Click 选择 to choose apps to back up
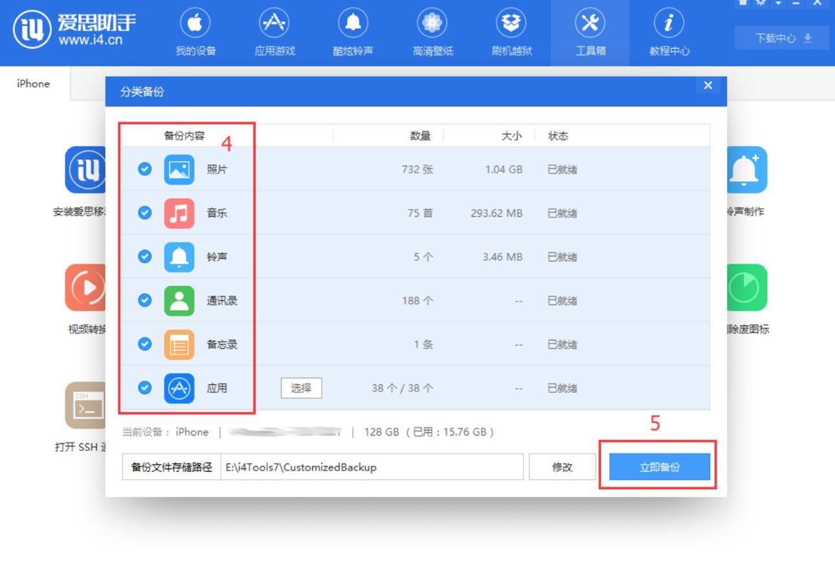Viewport: 835px width, 563px height. coord(300,388)
